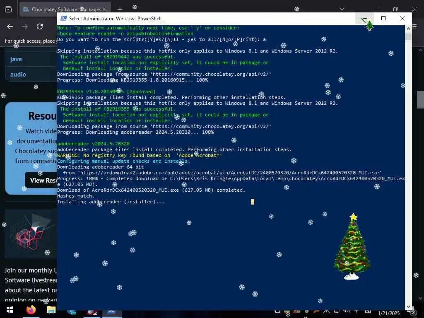The width and height of the screenshot is (424, 318).
Task: Go forward in the browser
Action: coord(25,26)
